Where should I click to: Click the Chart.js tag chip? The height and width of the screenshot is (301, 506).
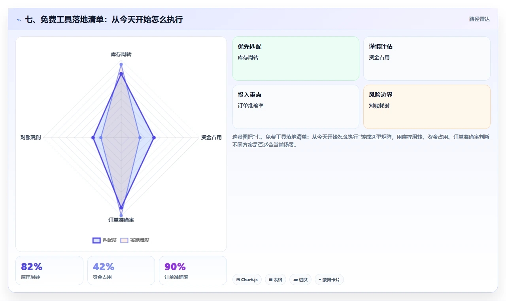(x=247, y=280)
